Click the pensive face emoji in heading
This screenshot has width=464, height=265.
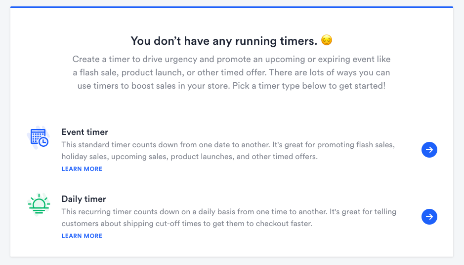pyautogui.click(x=326, y=40)
